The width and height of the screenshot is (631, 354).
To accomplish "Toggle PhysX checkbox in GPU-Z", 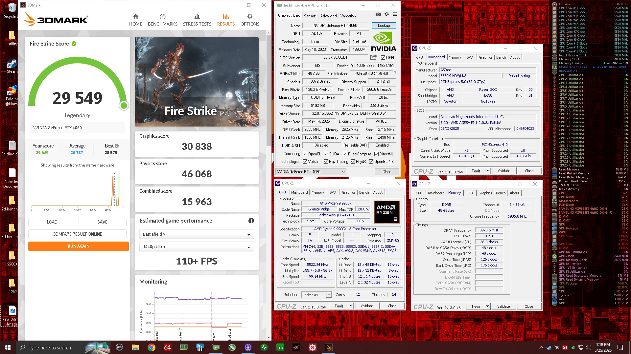I will tap(353, 162).
